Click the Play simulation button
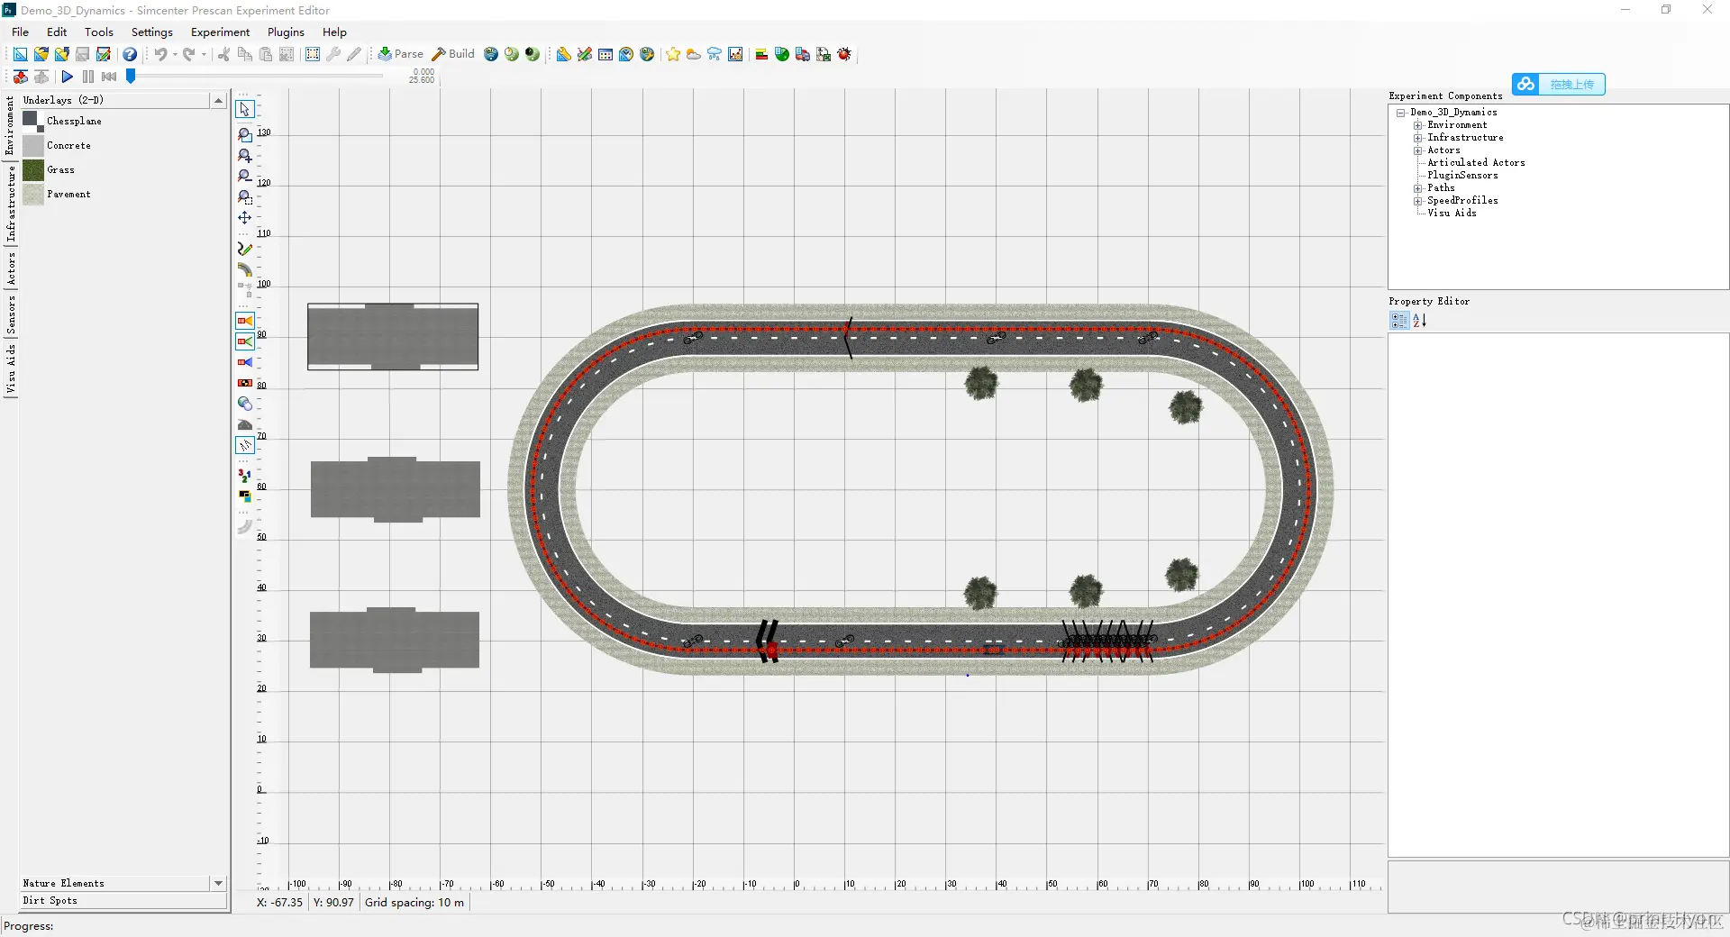 click(x=67, y=77)
